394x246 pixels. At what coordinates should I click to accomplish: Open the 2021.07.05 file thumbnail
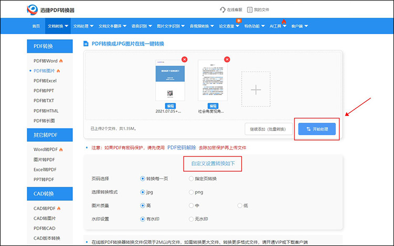pyautogui.click(x=170, y=80)
